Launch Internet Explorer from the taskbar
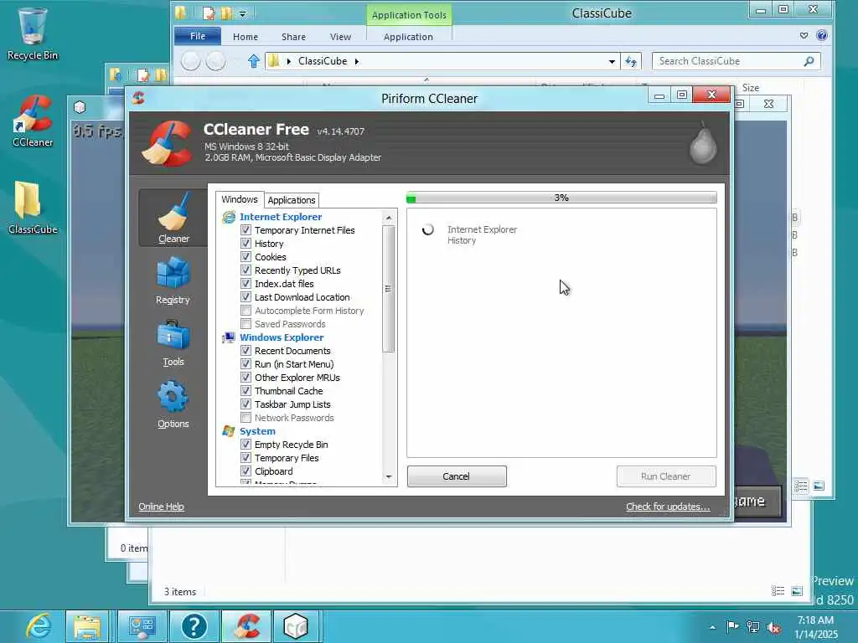 coord(39,626)
